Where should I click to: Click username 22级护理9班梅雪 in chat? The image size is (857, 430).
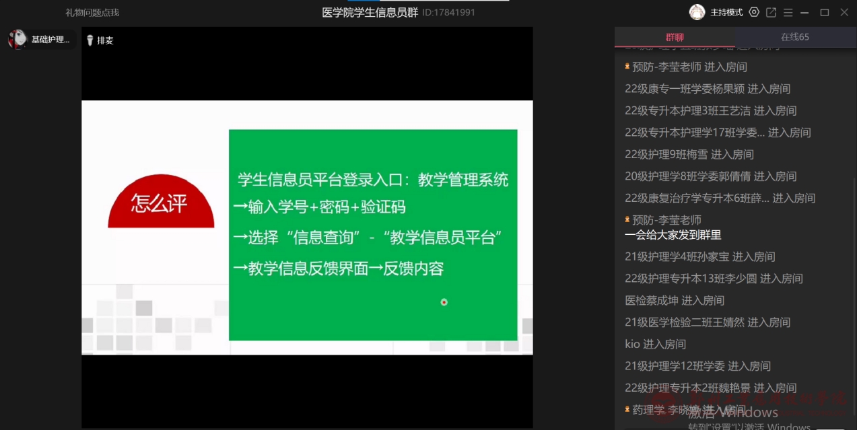click(666, 154)
